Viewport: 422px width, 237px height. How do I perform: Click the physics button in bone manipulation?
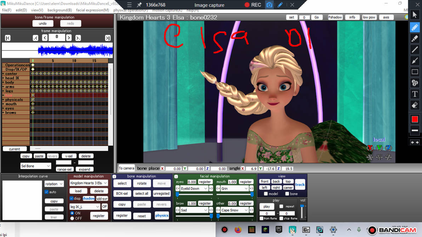coord(162,216)
